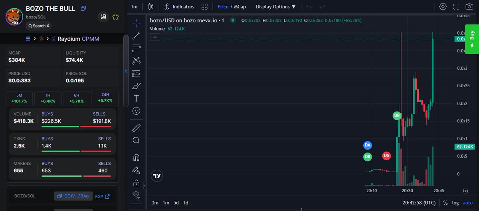Select the crosshair cursor tool

(137, 23)
